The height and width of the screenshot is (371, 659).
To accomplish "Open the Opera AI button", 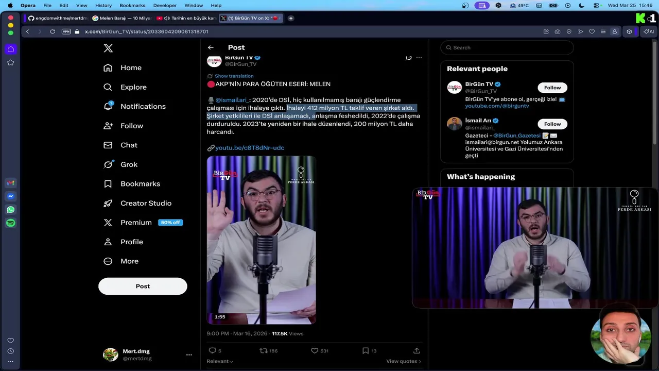I will (648, 31).
